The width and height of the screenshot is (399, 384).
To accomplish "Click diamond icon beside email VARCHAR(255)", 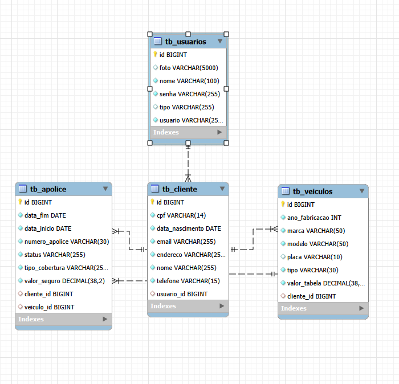I will tap(152, 241).
